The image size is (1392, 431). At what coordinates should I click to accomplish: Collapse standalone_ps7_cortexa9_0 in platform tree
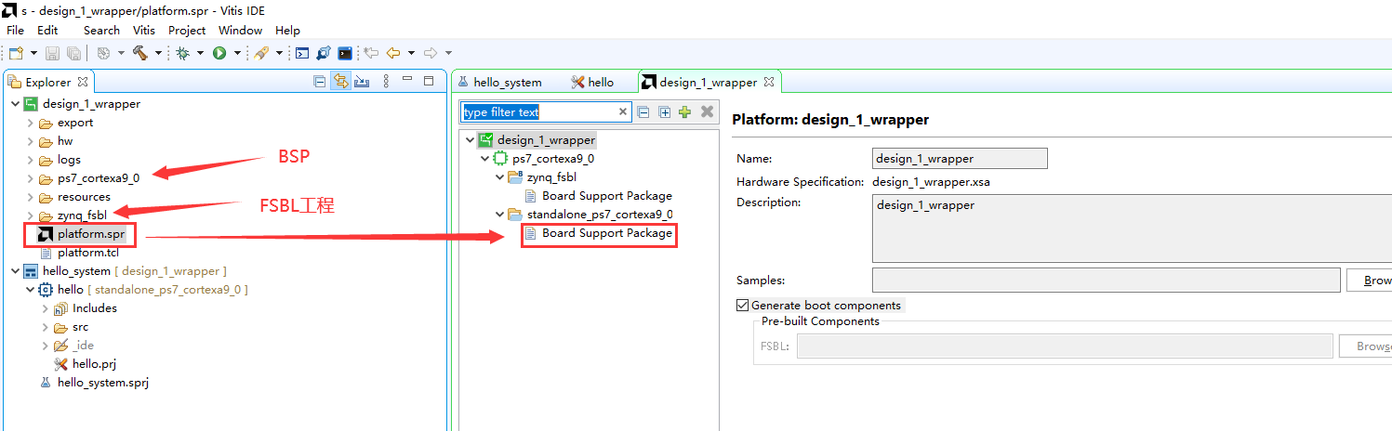[x=499, y=215]
